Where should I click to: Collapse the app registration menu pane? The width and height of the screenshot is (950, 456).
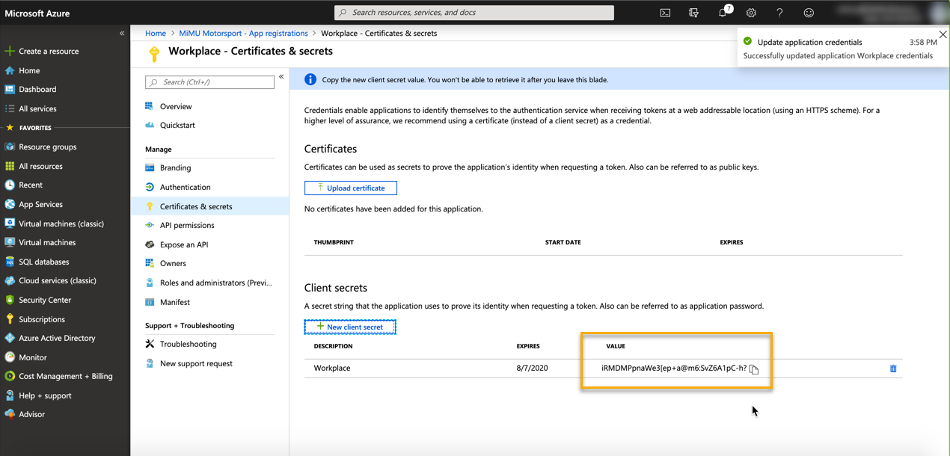[x=281, y=77]
